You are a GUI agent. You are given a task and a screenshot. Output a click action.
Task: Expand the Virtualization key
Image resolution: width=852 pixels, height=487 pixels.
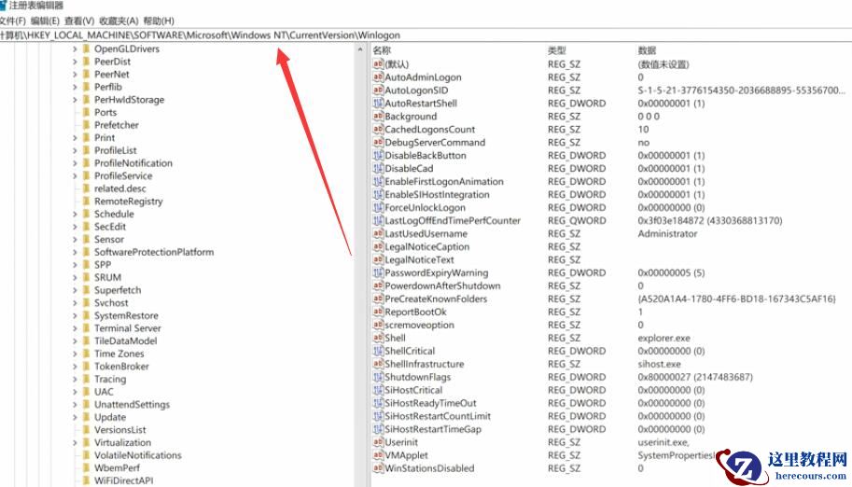coord(75,442)
